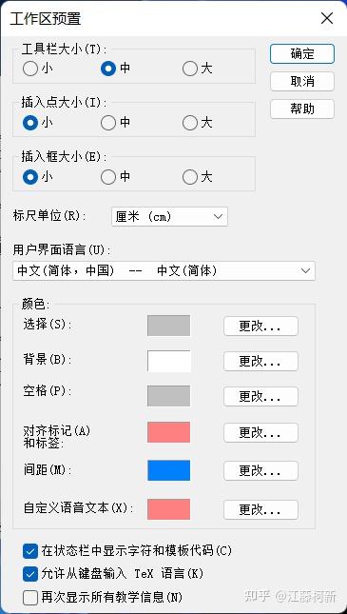Enable 再次显示所有教学信息 checkbox
Viewport: 347px width, 614px height.
point(30,598)
